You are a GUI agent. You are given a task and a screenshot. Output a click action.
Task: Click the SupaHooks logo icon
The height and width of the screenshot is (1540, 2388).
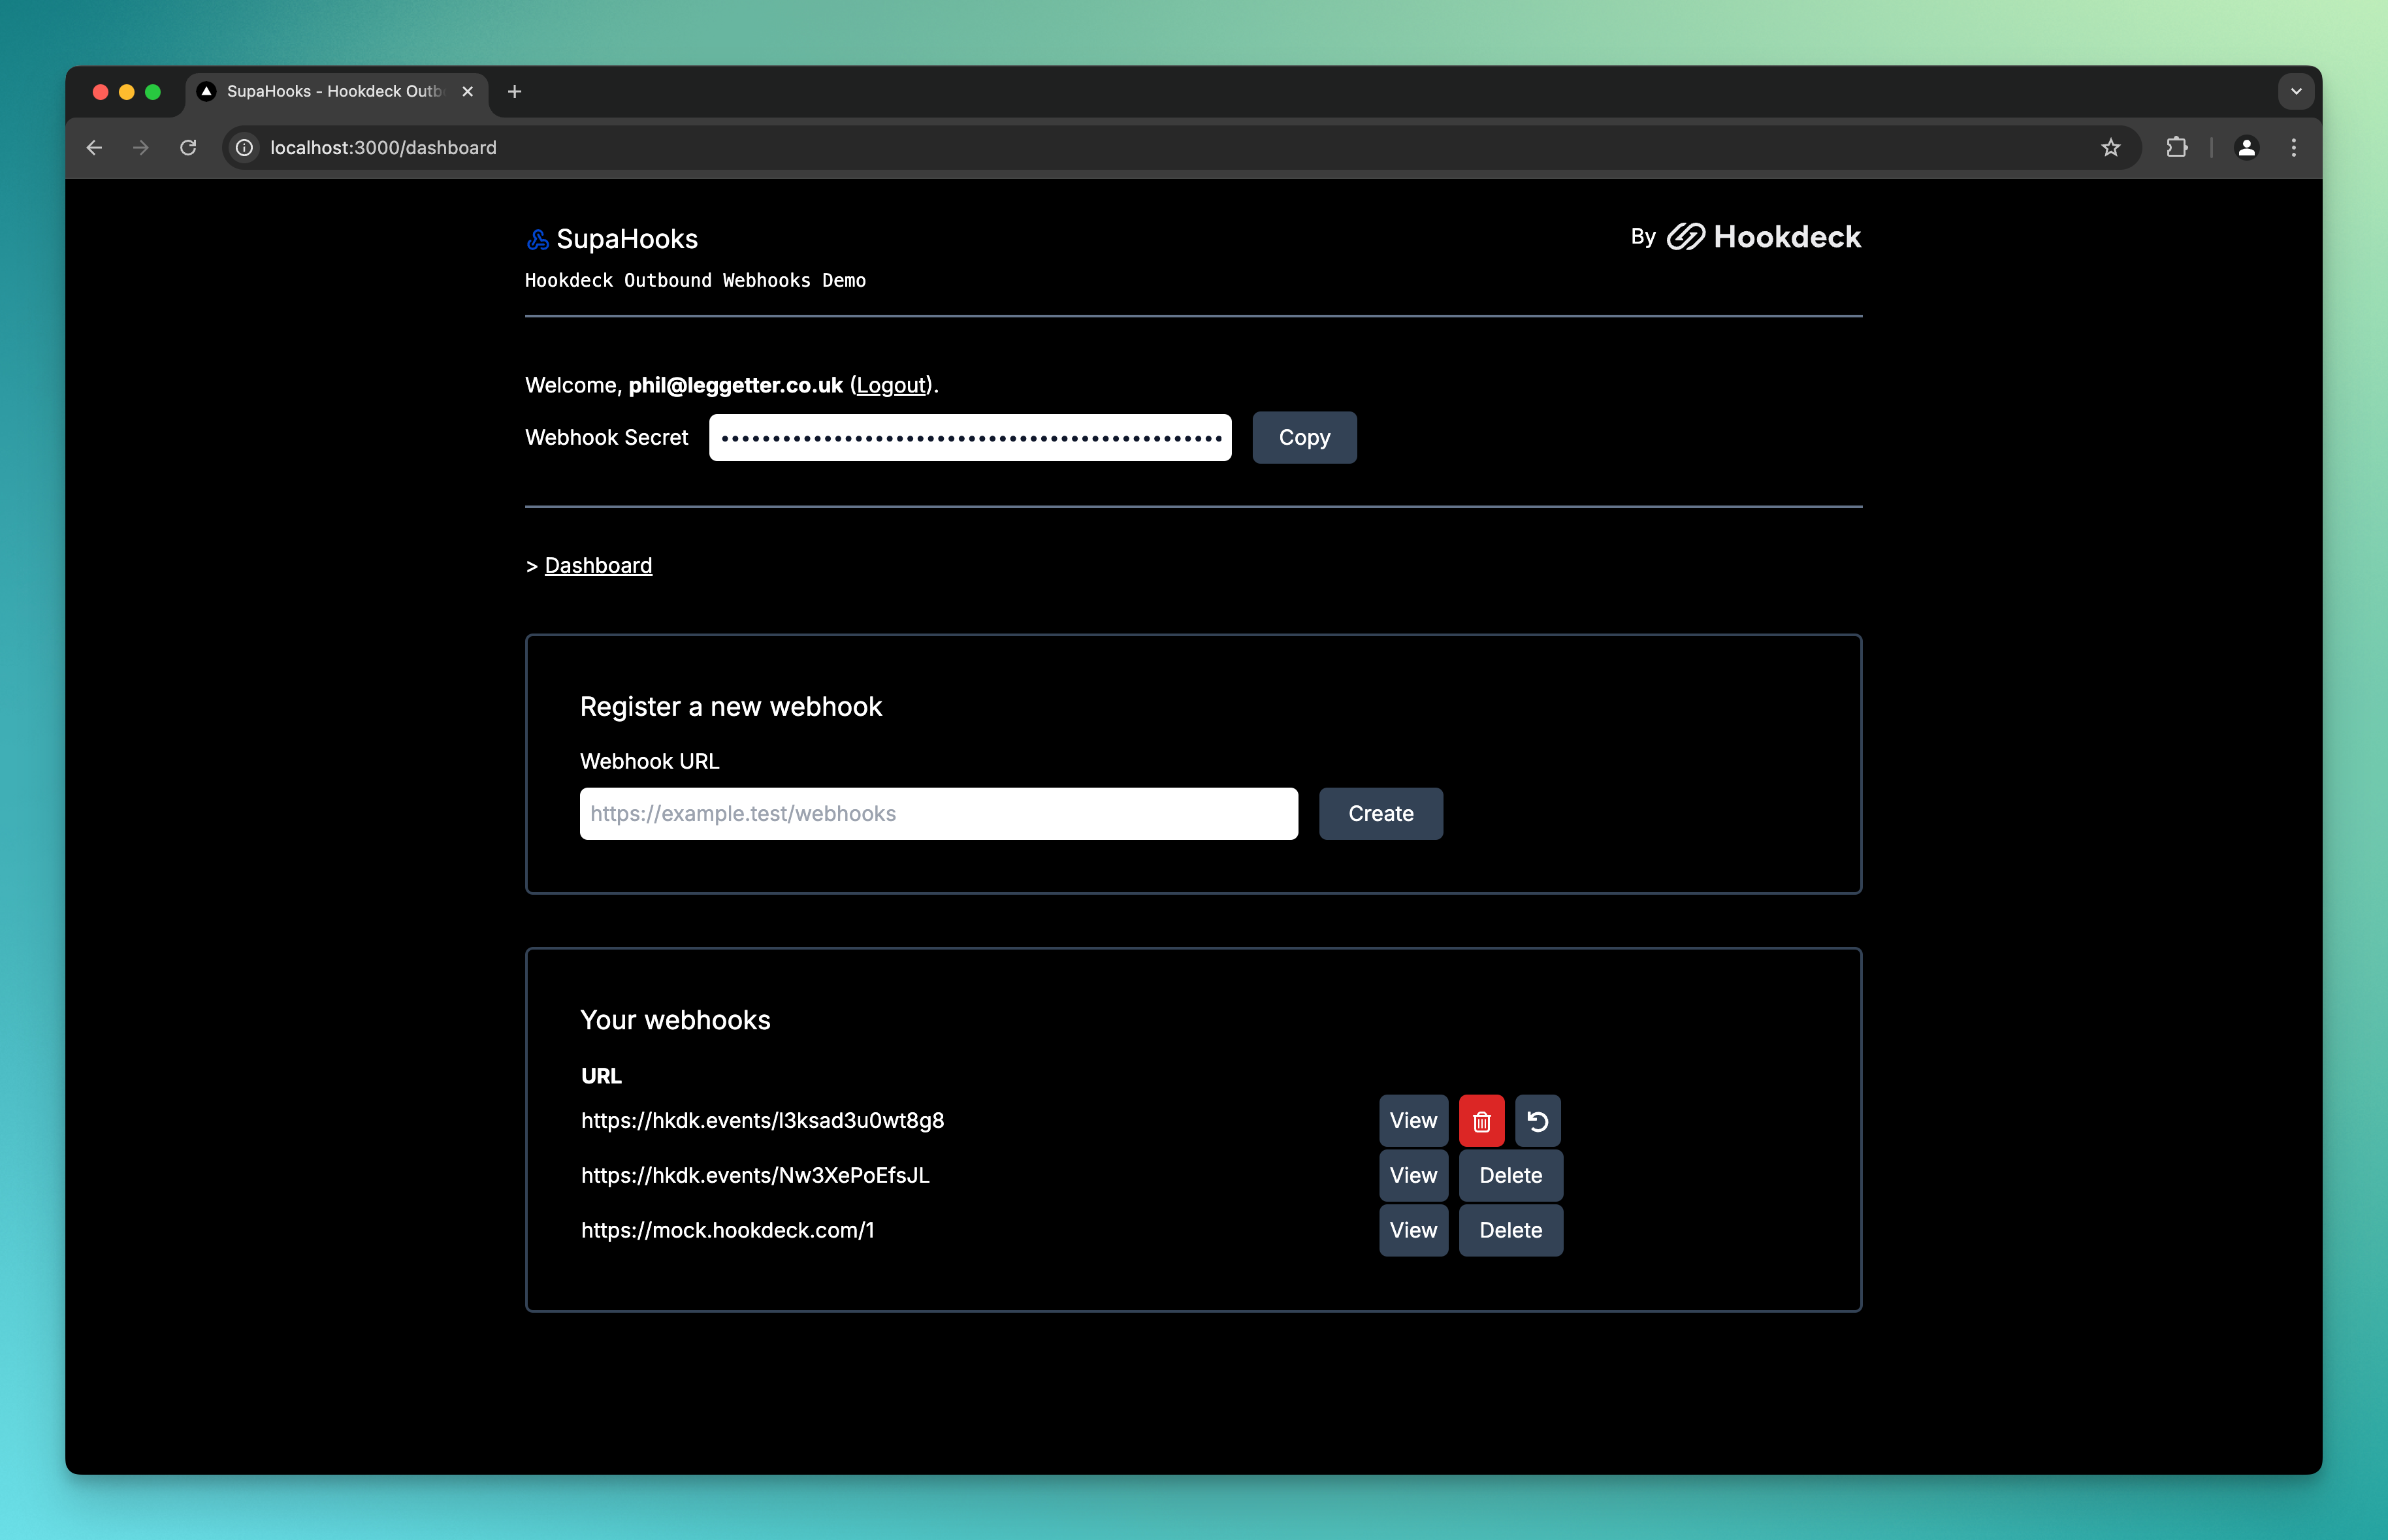click(538, 239)
